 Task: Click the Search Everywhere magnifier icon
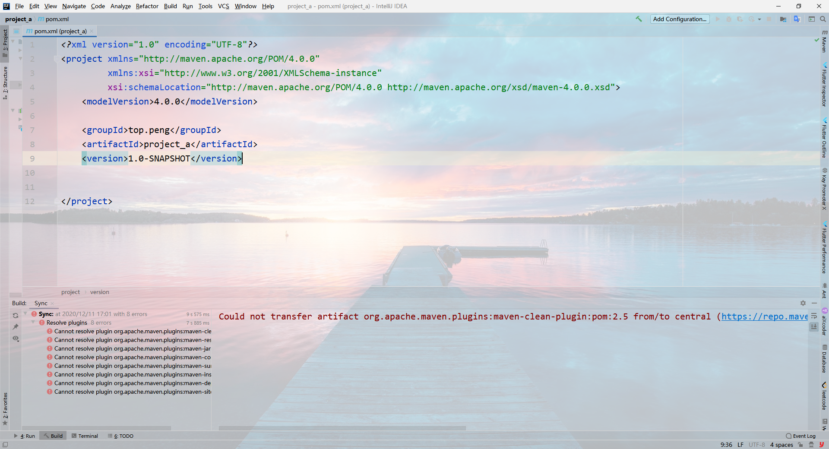click(823, 19)
